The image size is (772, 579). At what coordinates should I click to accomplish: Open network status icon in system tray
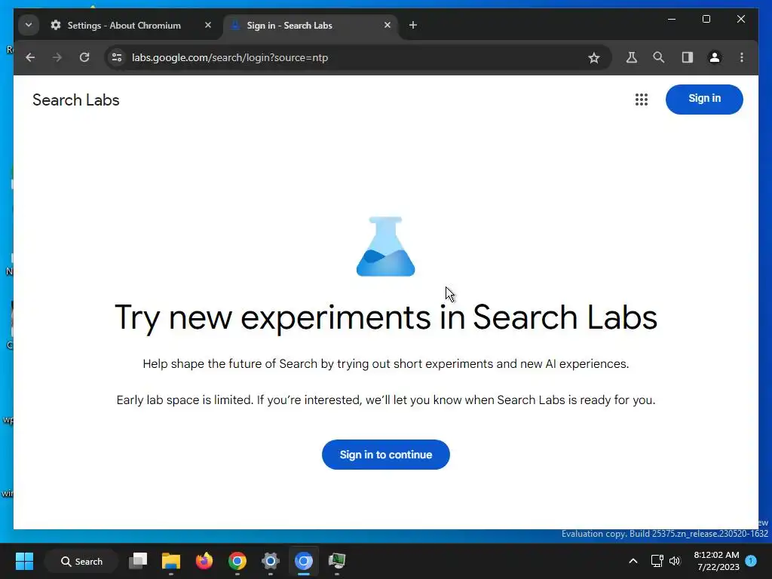[657, 561]
